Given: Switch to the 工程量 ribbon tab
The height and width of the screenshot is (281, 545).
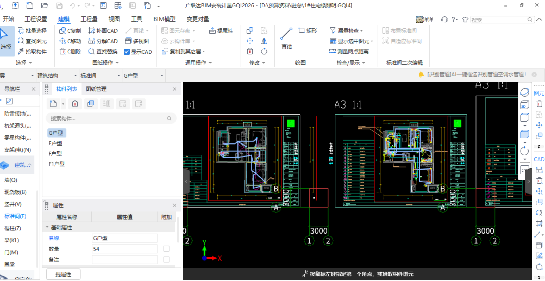Looking at the screenshot, I should (89, 19).
